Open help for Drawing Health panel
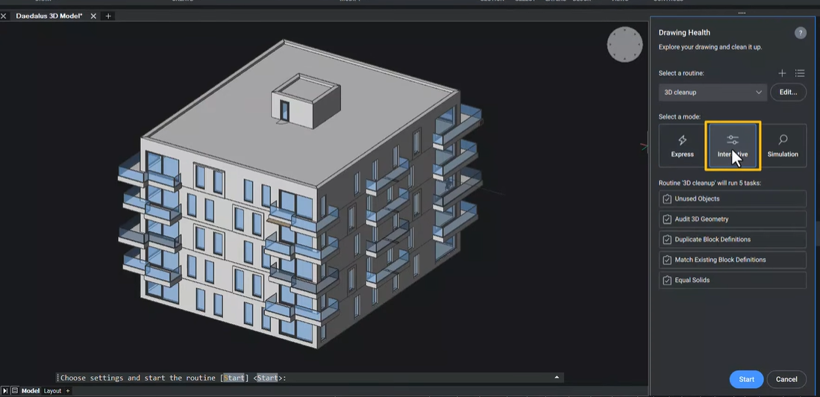This screenshot has height=397, width=820. [x=800, y=33]
